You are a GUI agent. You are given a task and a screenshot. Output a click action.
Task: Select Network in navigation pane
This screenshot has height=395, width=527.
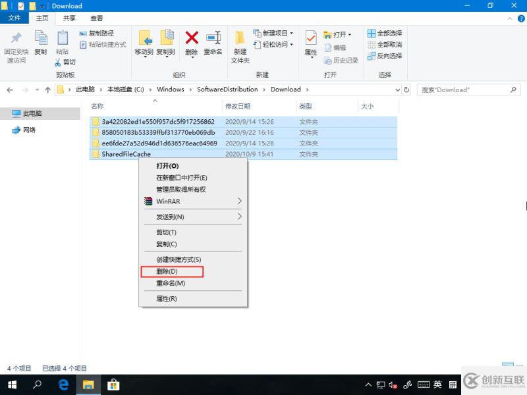(x=29, y=130)
